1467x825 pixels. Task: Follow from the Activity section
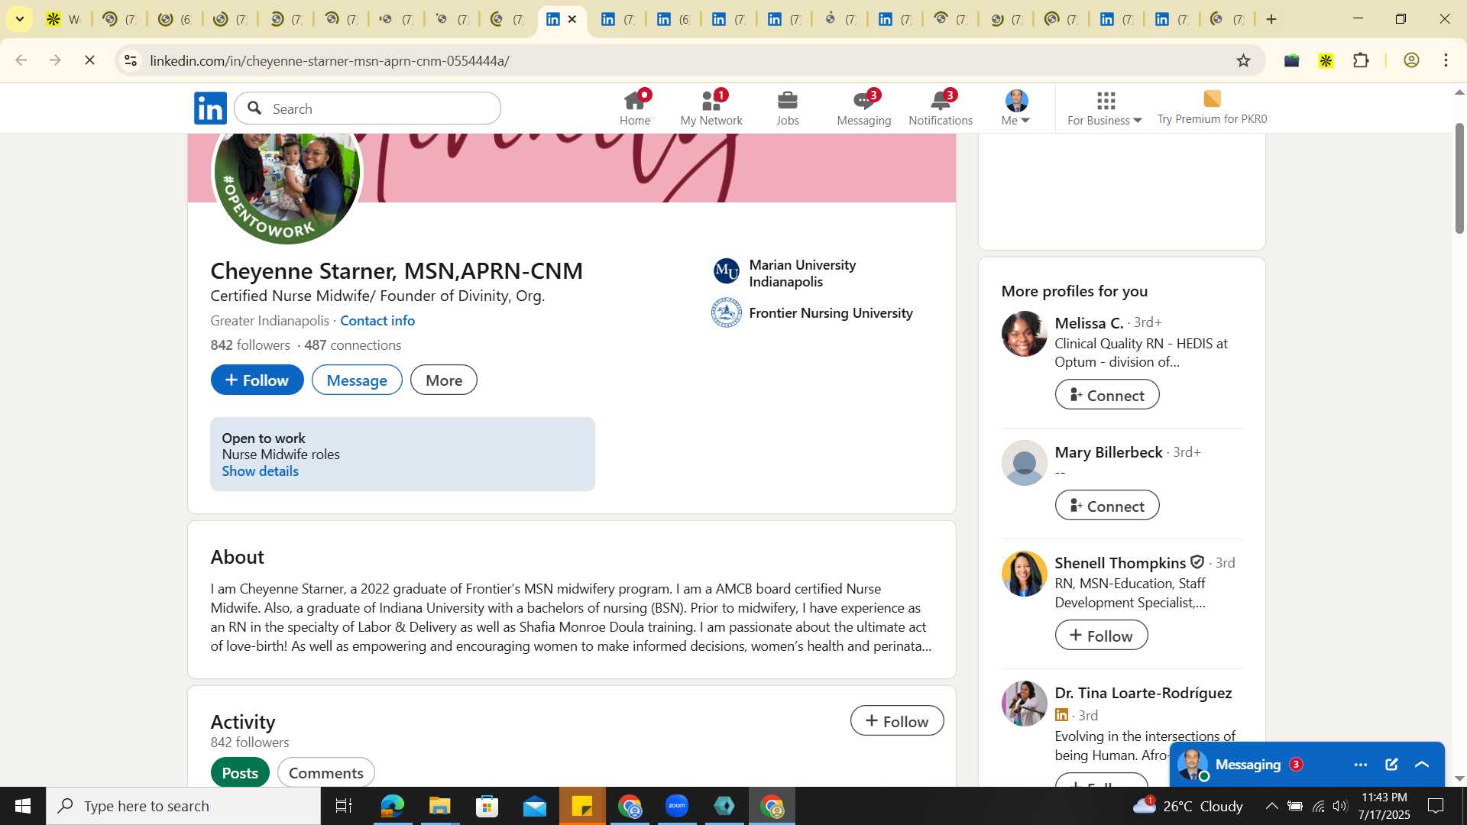(x=897, y=720)
